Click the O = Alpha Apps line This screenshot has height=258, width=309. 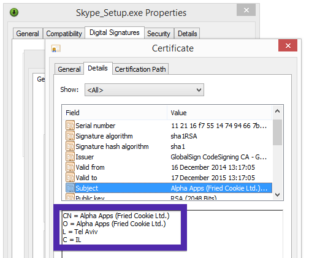pos(114,224)
